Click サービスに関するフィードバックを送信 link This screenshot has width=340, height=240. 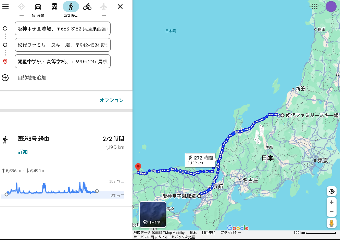click(164, 237)
